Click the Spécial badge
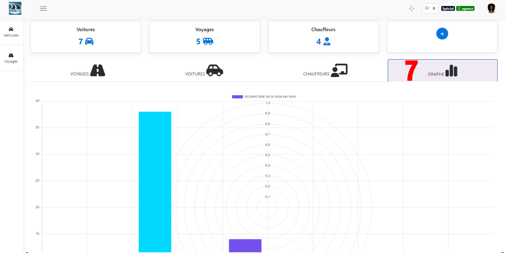Viewport: 506px width, 253px height. tap(448, 8)
